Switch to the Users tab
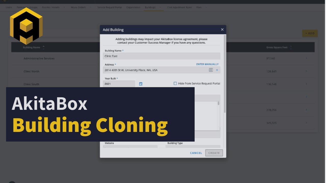 tap(9, 7)
